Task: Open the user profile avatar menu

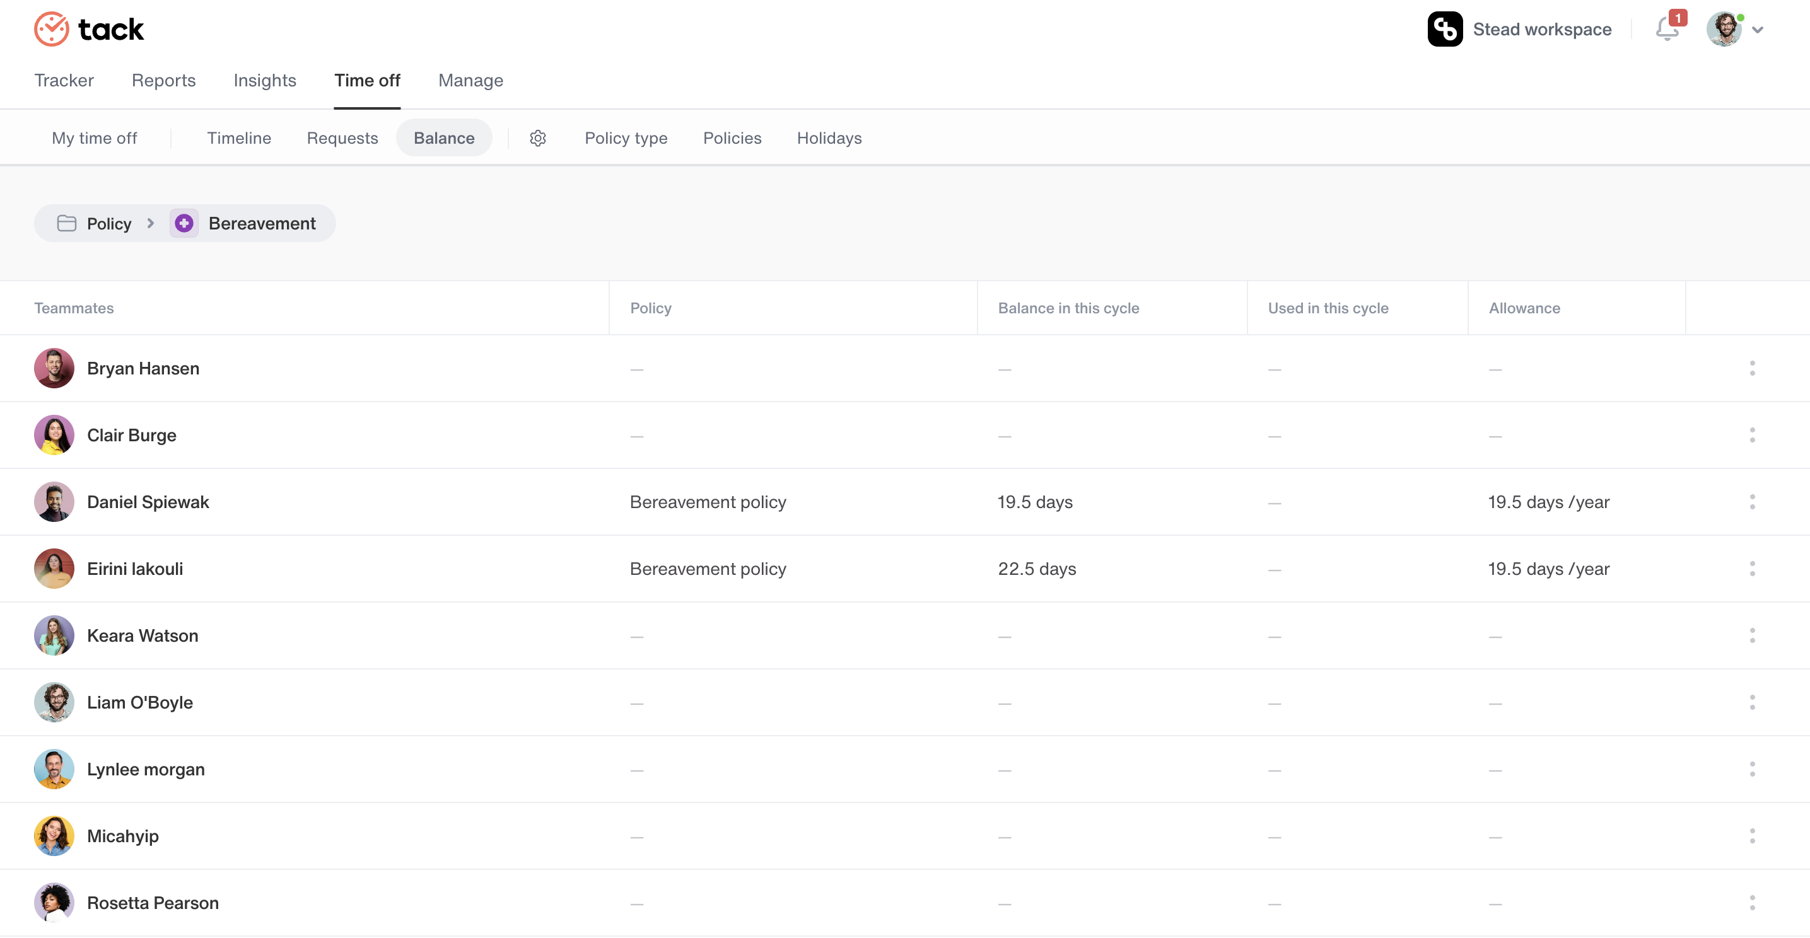Action: click(1724, 29)
